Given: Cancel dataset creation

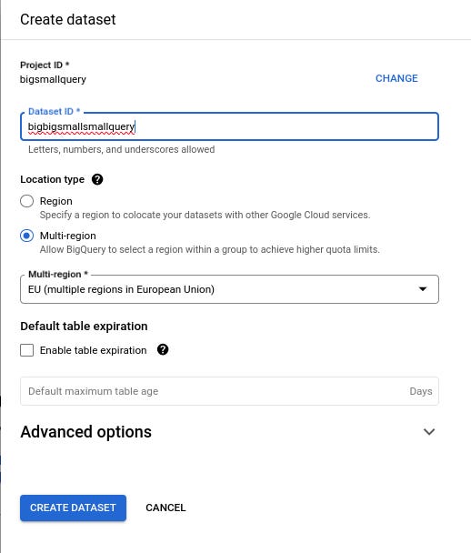Looking at the screenshot, I should 165,508.
